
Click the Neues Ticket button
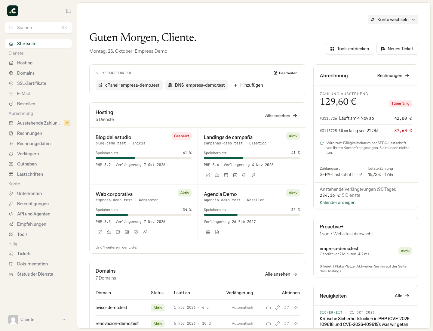click(x=397, y=49)
